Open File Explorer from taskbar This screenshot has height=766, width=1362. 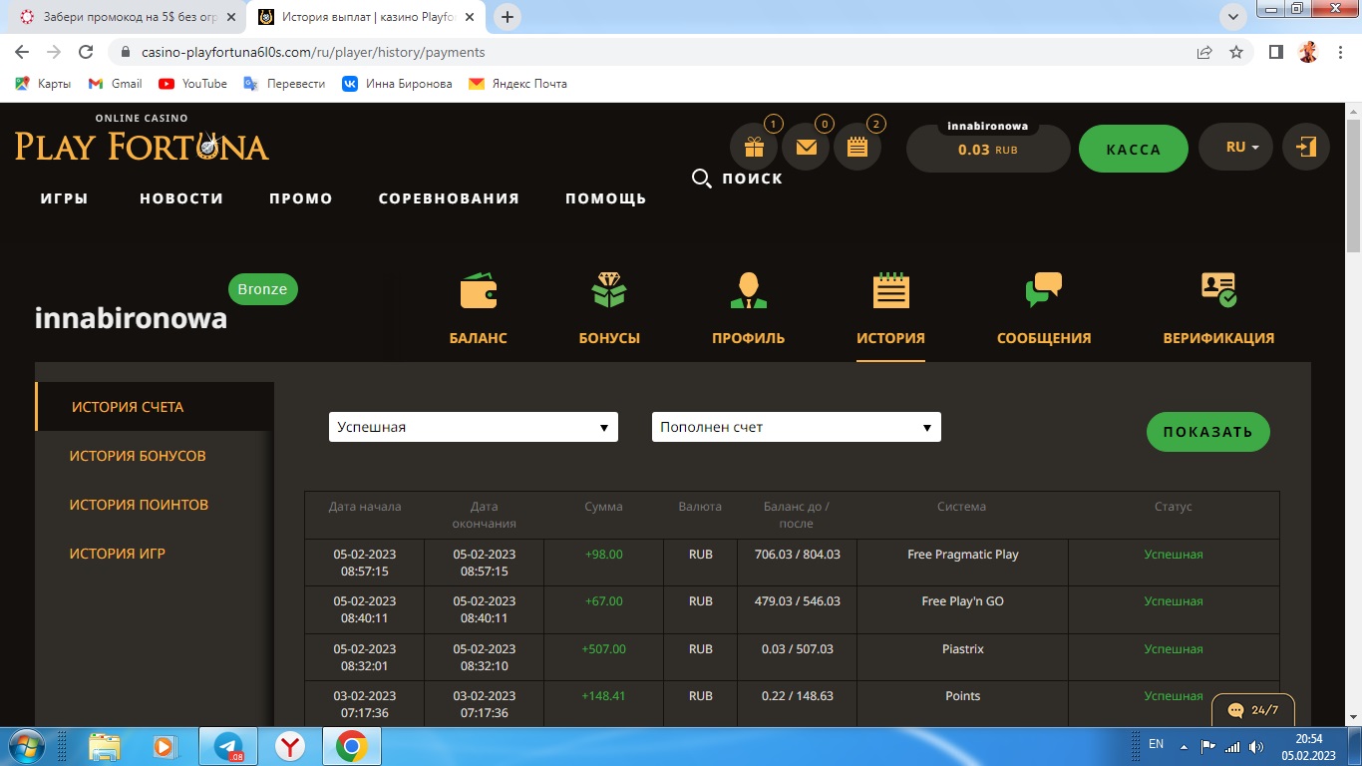(104, 746)
